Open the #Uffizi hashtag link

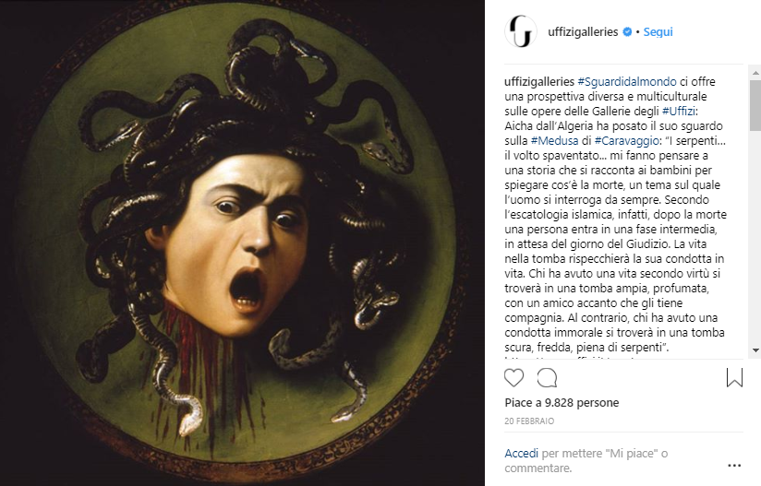point(679,111)
